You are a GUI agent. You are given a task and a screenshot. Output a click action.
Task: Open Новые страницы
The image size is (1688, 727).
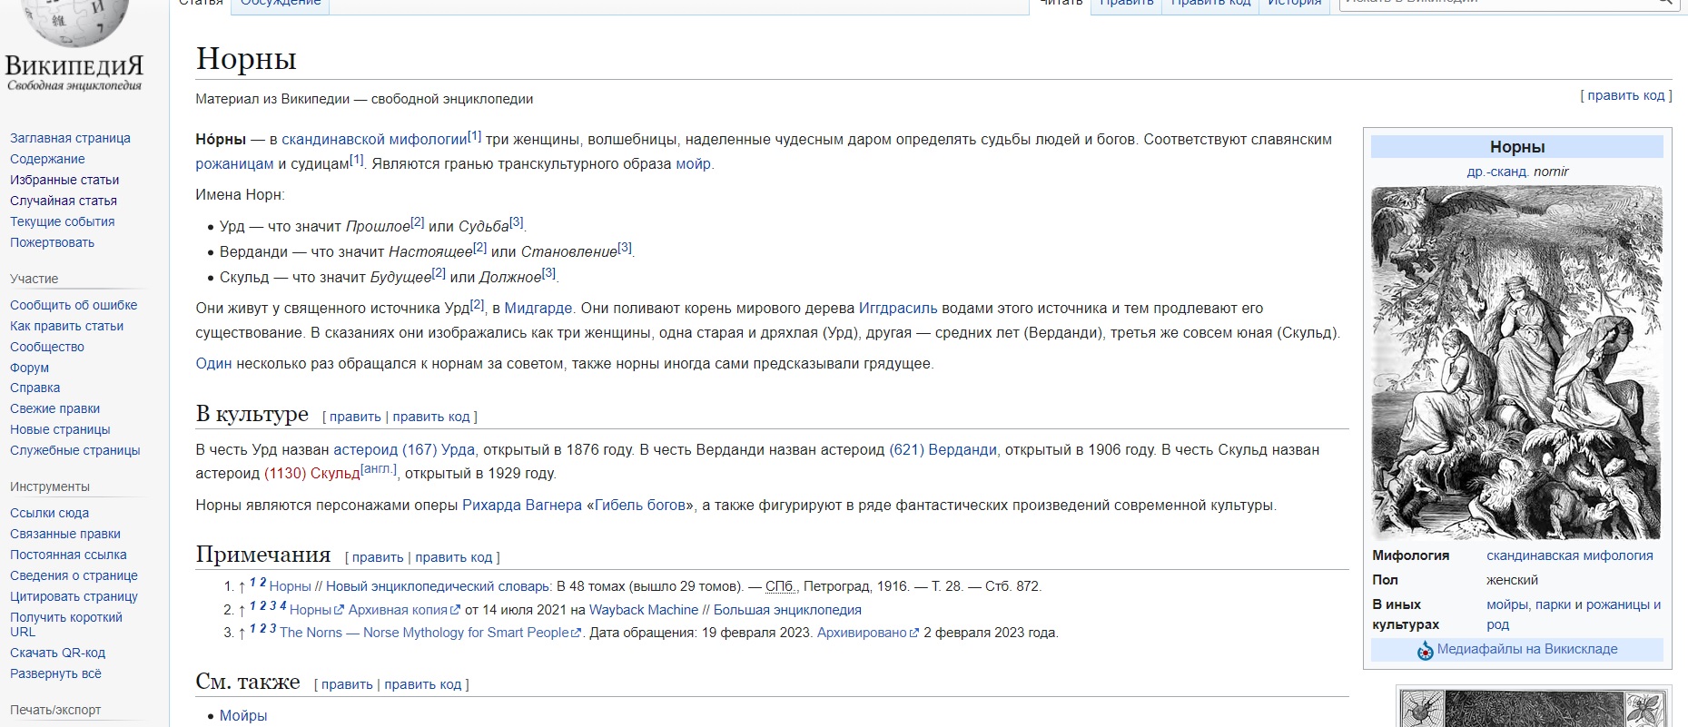(60, 429)
